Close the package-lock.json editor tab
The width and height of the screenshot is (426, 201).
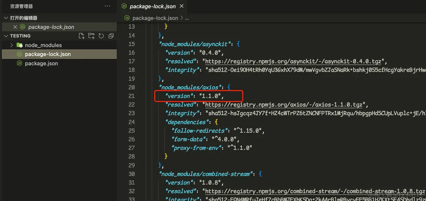pos(182,6)
